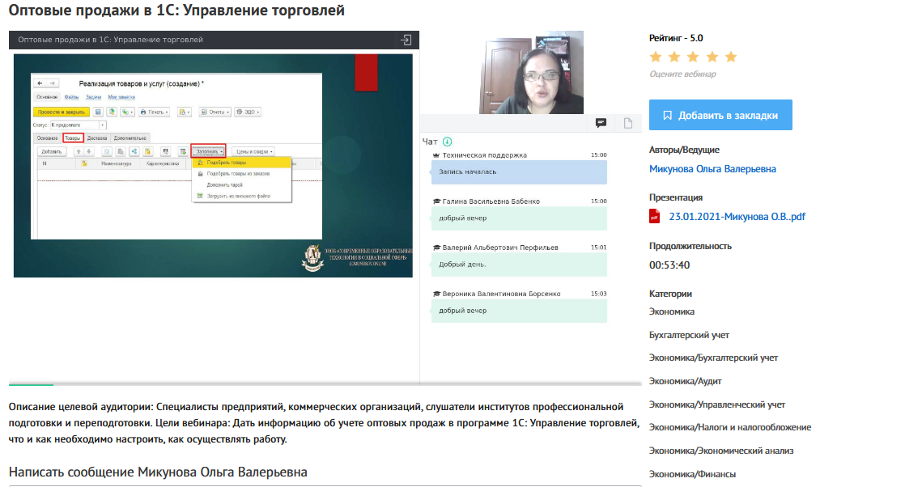The width and height of the screenshot is (905, 487).
Task: Click the exit icon in the presentation header
Action: (x=406, y=40)
